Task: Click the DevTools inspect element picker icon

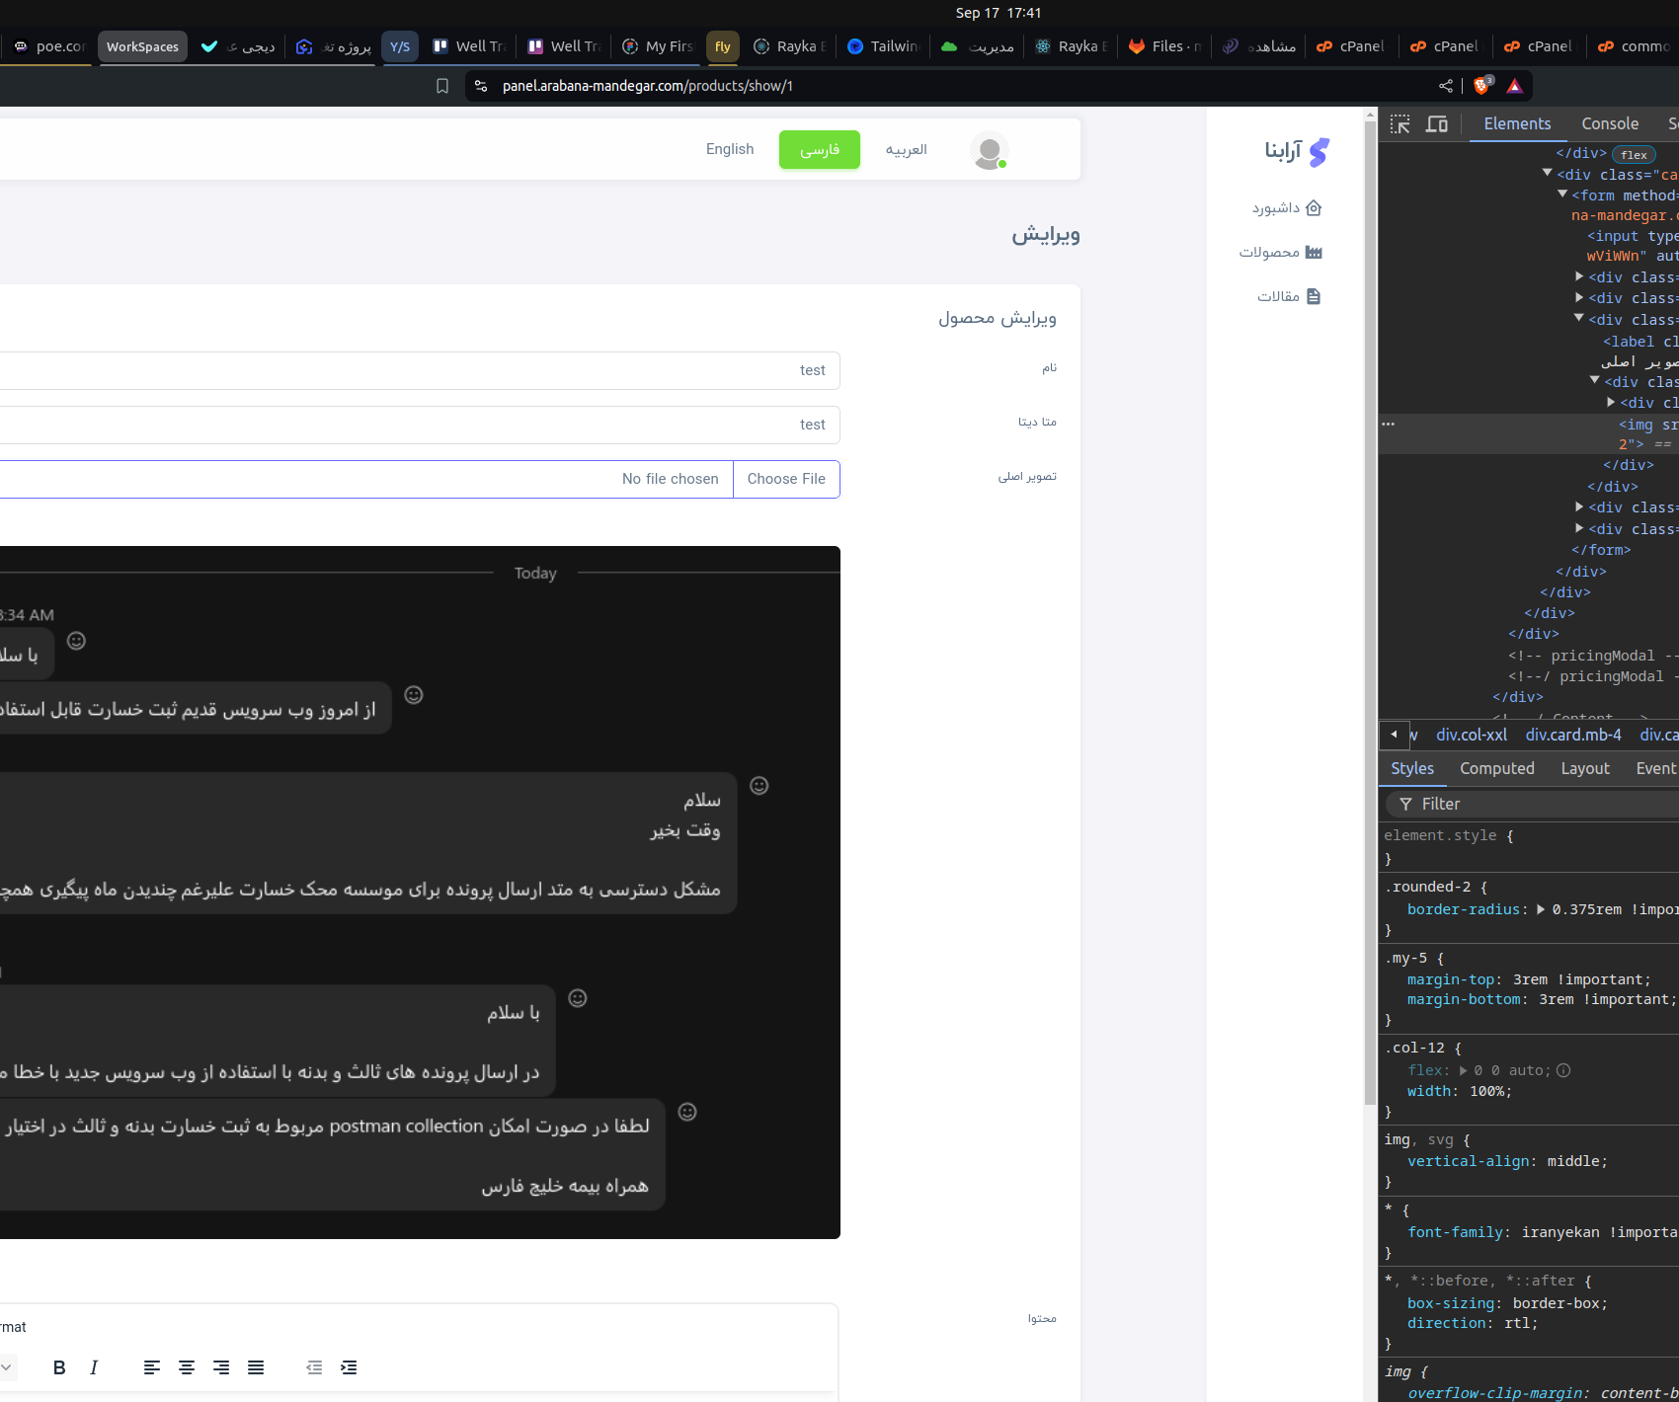Action: pyautogui.click(x=1399, y=124)
